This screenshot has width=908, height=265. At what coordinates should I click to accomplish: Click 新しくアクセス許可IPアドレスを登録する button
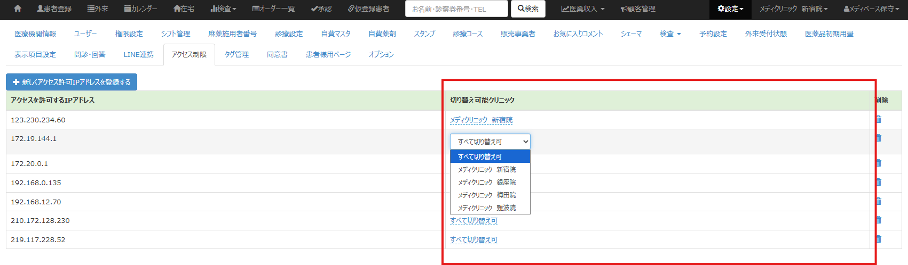click(72, 82)
